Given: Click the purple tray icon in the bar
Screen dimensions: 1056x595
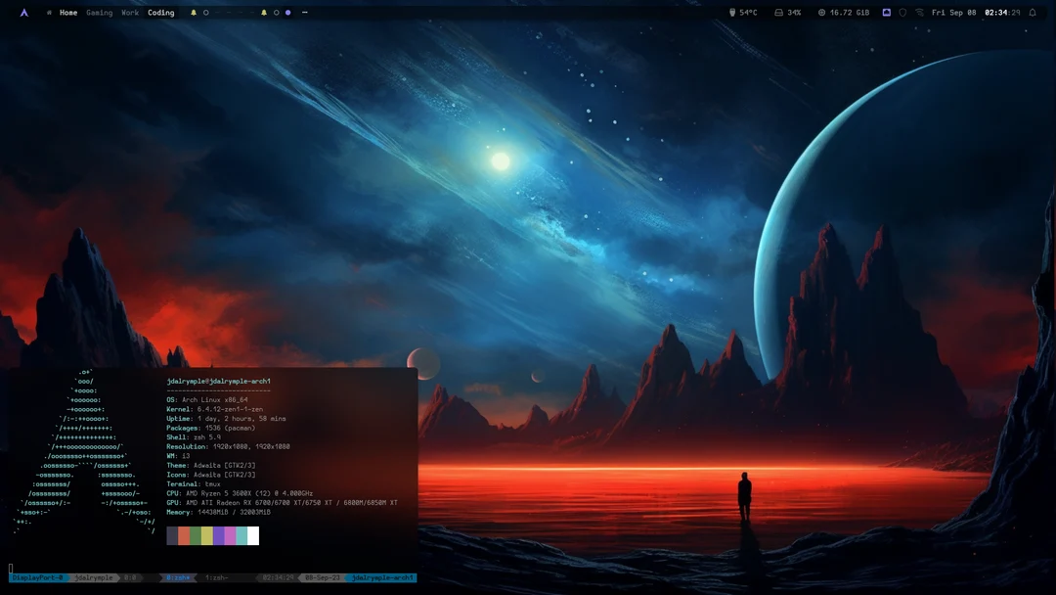Looking at the screenshot, I should pyautogui.click(x=886, y=12).
